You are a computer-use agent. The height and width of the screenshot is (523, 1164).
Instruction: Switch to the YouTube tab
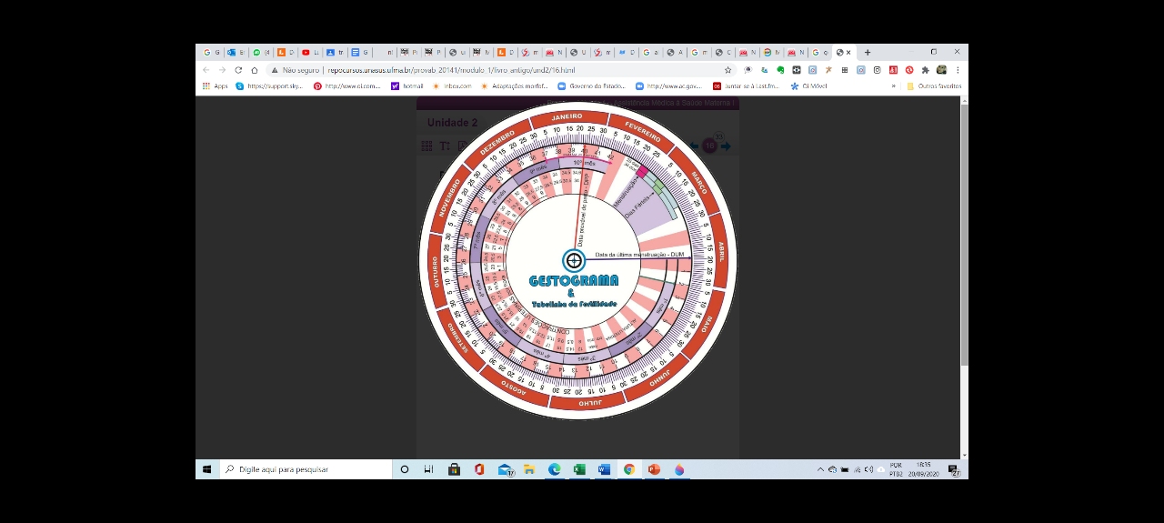pyautogui.click(x=310, y=53)
